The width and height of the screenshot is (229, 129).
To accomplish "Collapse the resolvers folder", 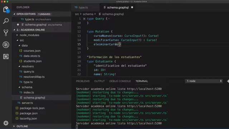I will point(19,66).
